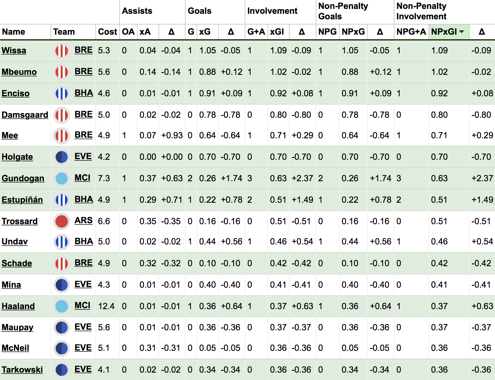Sort by the NPG+A column header
The height and width of the screenshot is (380, 495).
pos(411,32)
